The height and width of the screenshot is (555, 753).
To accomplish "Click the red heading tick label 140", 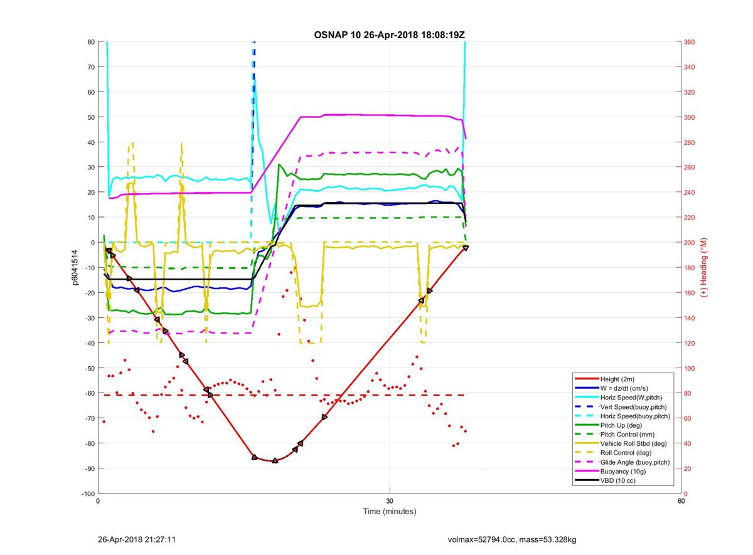I will [x=690, y=318].
